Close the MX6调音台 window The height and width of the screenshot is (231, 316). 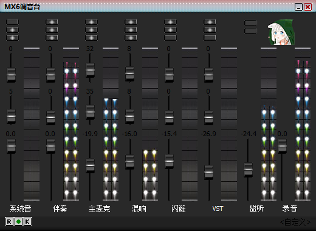(x=308, y=7)
